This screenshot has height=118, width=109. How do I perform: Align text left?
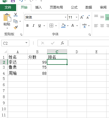pos(96,26)
